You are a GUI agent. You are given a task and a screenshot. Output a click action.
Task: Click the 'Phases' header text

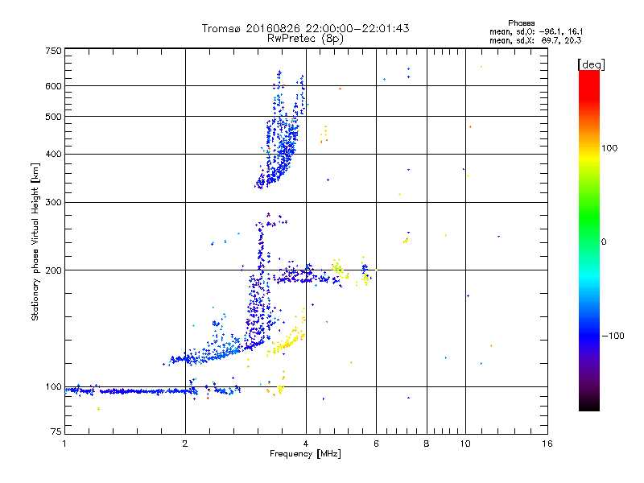[521, 23]
